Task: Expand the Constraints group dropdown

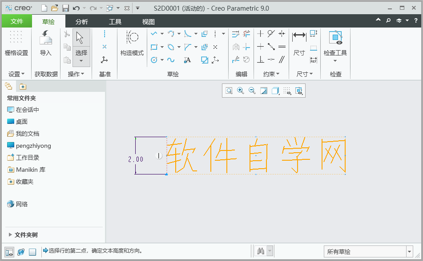Action: pos(271,74)
